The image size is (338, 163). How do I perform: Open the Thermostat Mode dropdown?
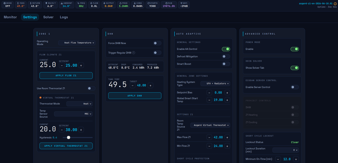pyautogui.click(x=79, y=104)
